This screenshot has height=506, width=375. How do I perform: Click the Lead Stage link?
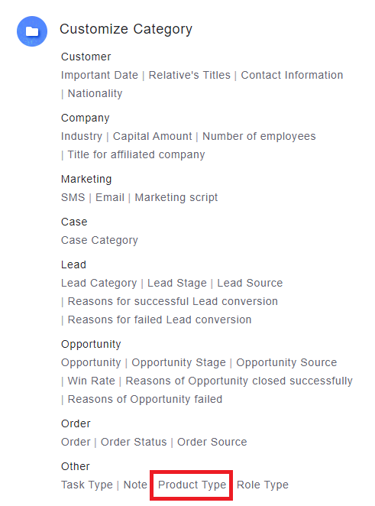coord(177,284)
